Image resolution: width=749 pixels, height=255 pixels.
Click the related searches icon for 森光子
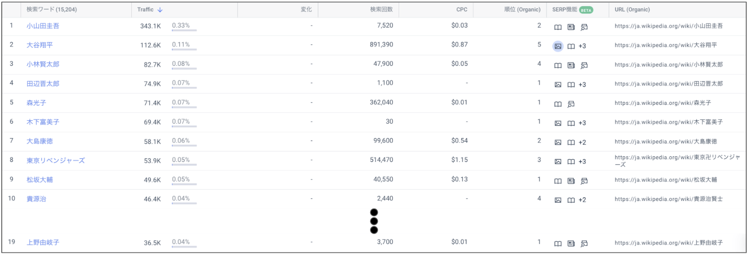[x=571, y=104]
